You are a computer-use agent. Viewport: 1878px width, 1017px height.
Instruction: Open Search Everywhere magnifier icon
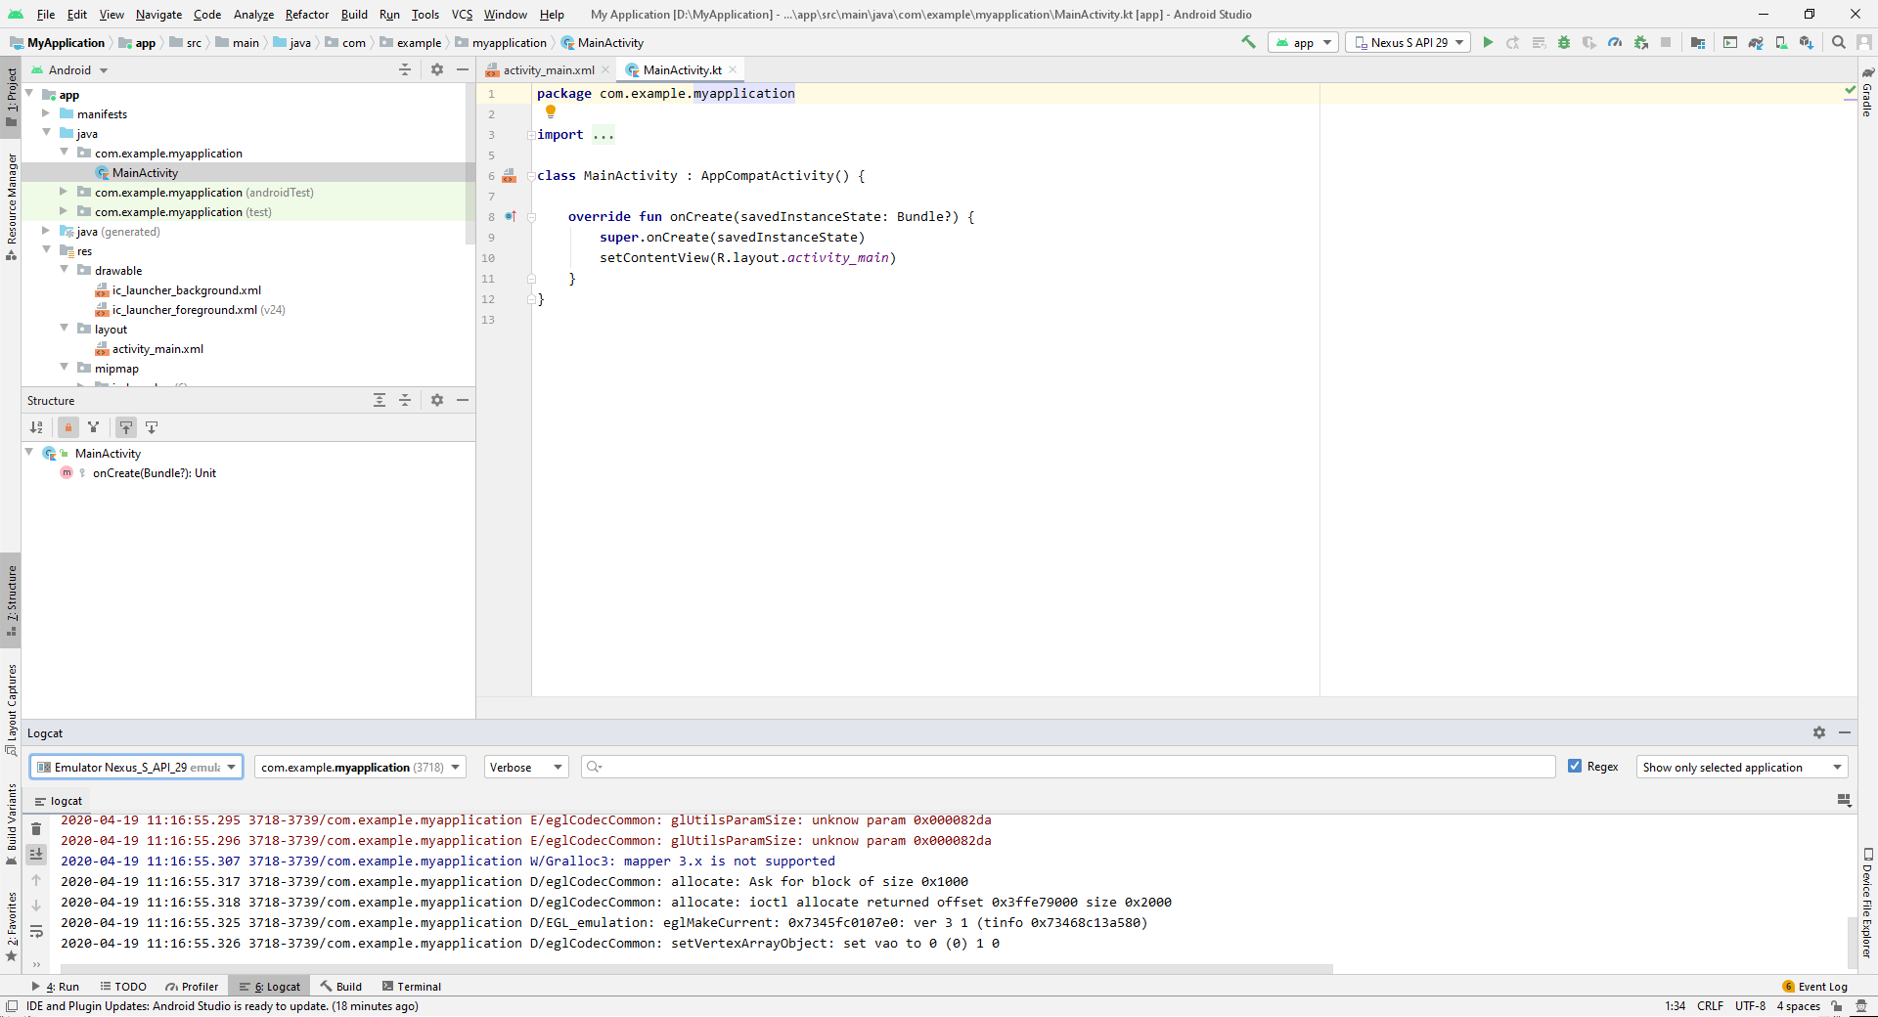click(1839, 43)
